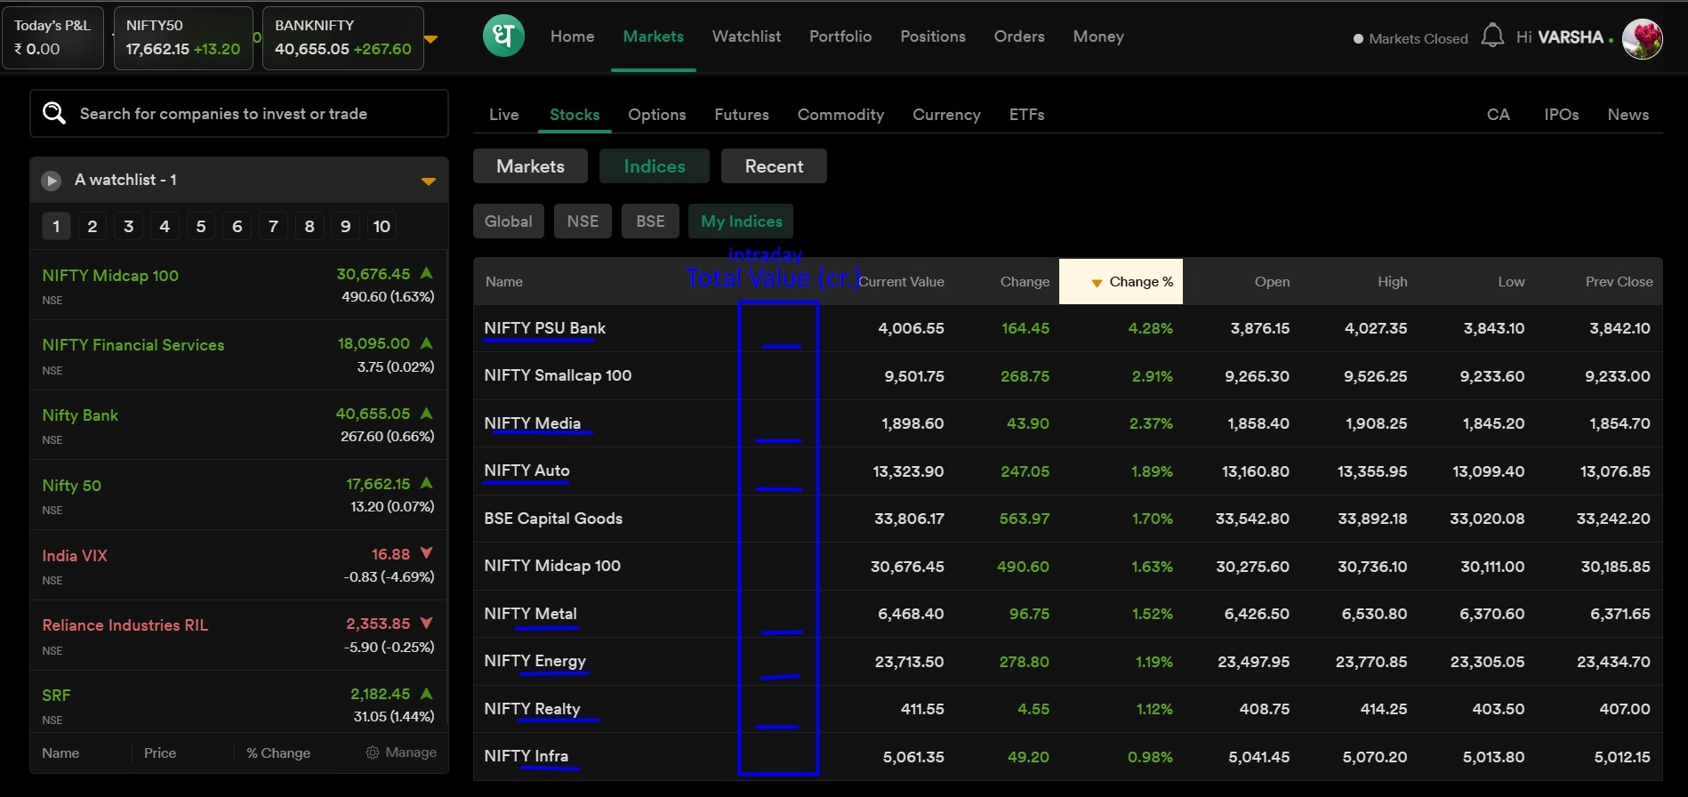This screenshot has width=1688, height=797.
Task: Open the Commodity tab
Action: pos(840,115)
